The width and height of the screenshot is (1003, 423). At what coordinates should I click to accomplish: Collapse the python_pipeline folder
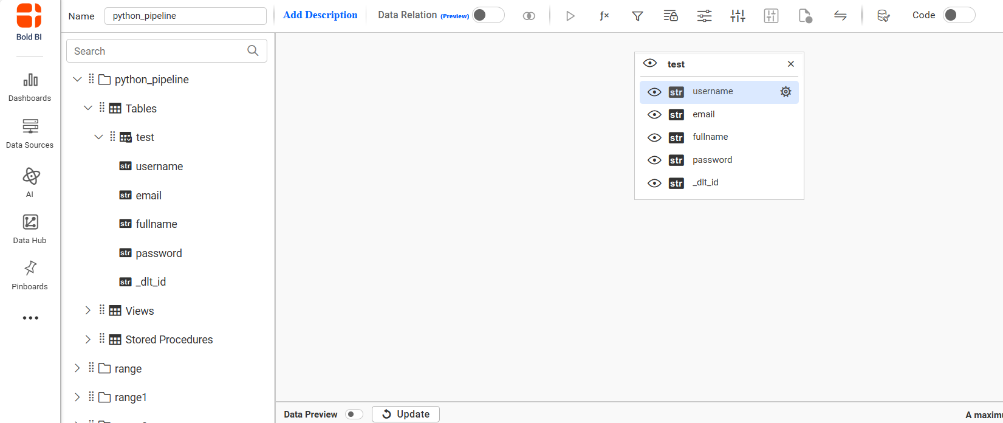coord(77,80)
